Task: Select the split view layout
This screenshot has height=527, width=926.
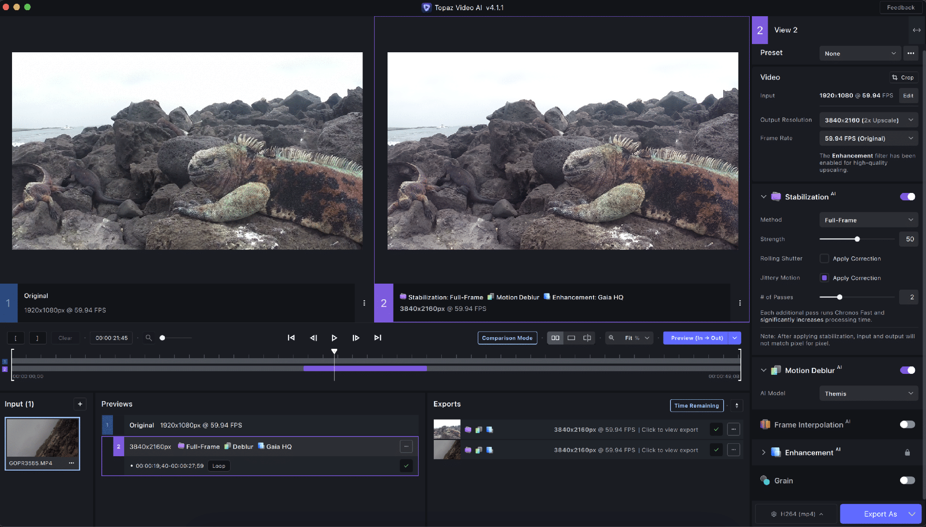Action: [587, 338]
